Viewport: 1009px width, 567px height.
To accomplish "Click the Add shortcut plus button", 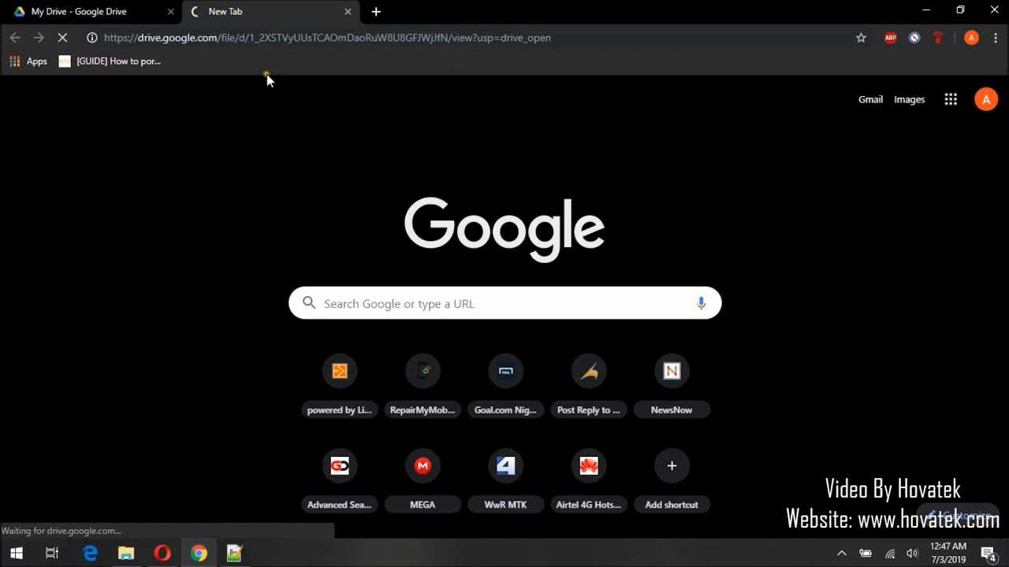I will pos(672,466).
